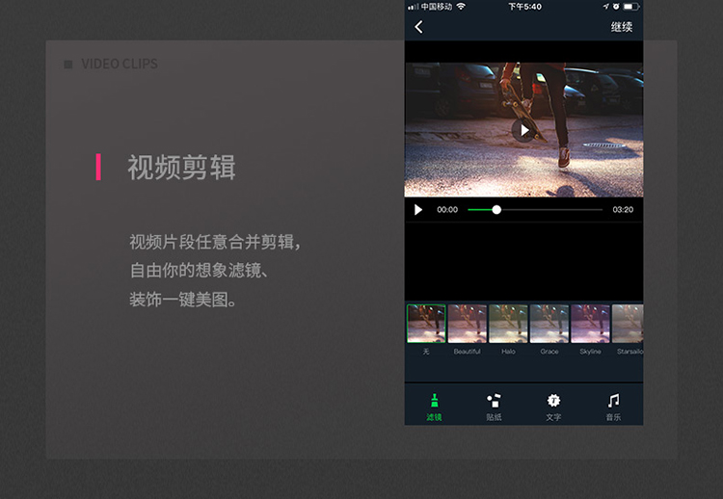Choose the Halo filter thumbnail
The image size is (723, 499).
(x=508, y=324)
